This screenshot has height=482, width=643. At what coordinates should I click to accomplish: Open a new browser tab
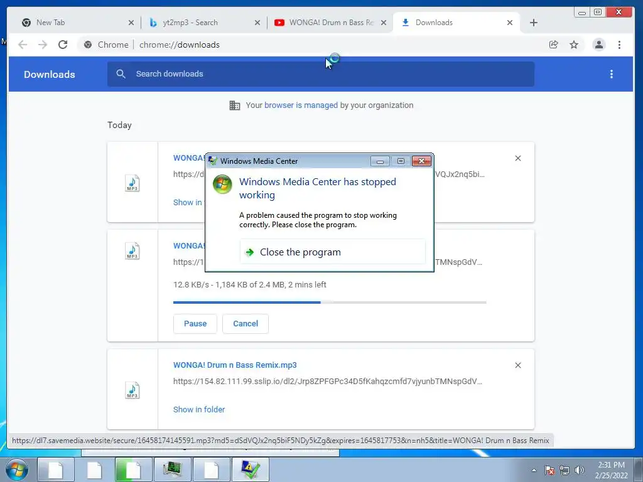pyautogui.click(x=533, y=23)
